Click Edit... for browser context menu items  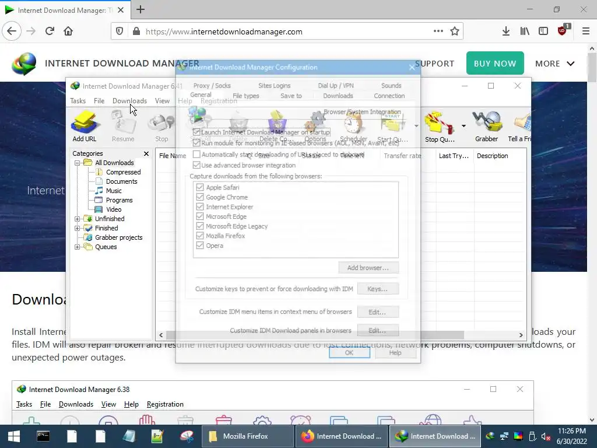[x=377, y=312]
